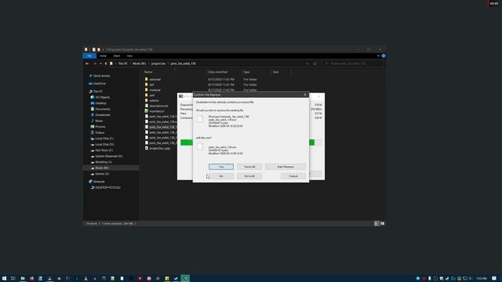Screen dimensions: 502x282
Task: Select Quick access in navigation pane
Action: [101, 76]
